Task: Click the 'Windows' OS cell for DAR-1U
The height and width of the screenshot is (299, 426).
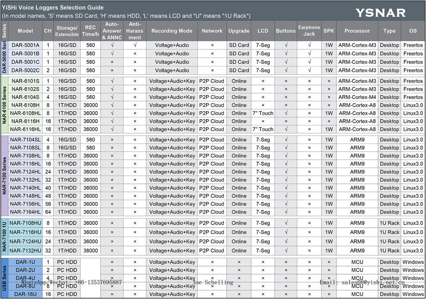Action: click(x=413, y=262)
